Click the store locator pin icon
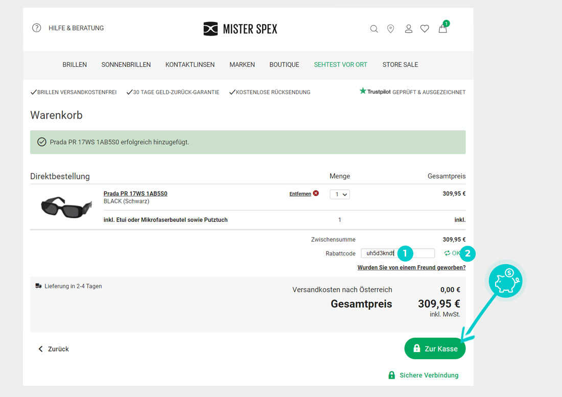Image resolution: width=562 pixels, height=397 pixels. point(391,29)
